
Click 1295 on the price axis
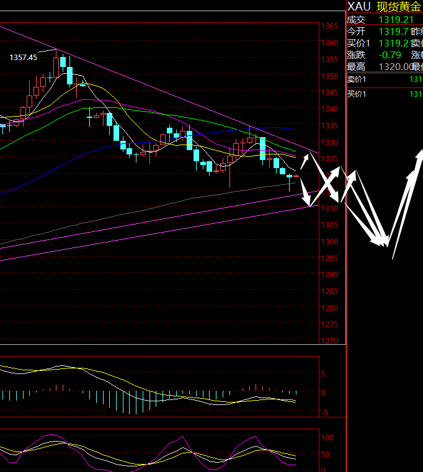tap(330, 258)
